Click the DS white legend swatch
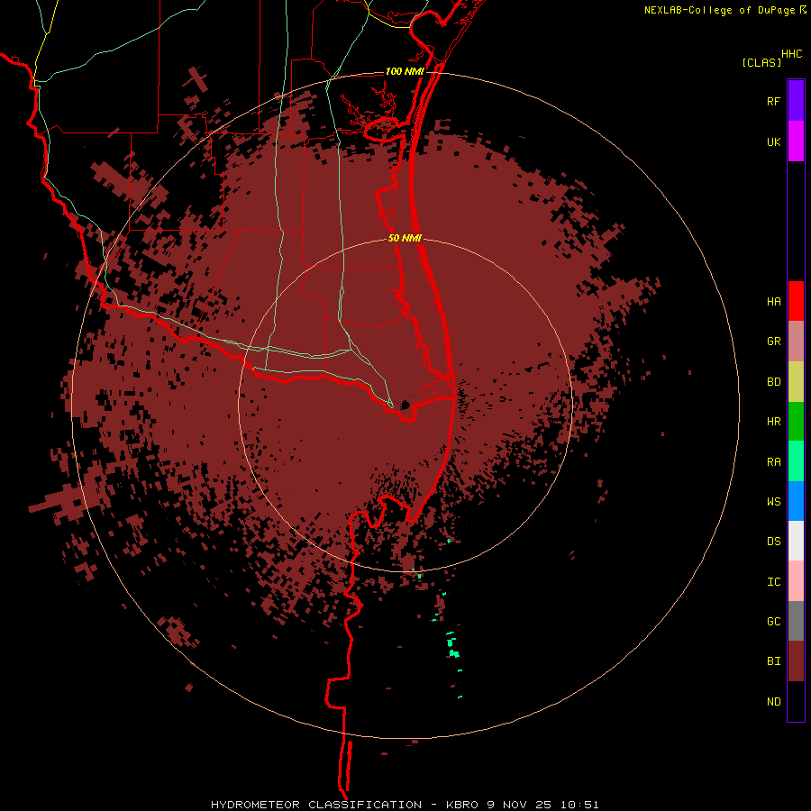The width and height of the screenshot is (811, 811). coord(796,541)
